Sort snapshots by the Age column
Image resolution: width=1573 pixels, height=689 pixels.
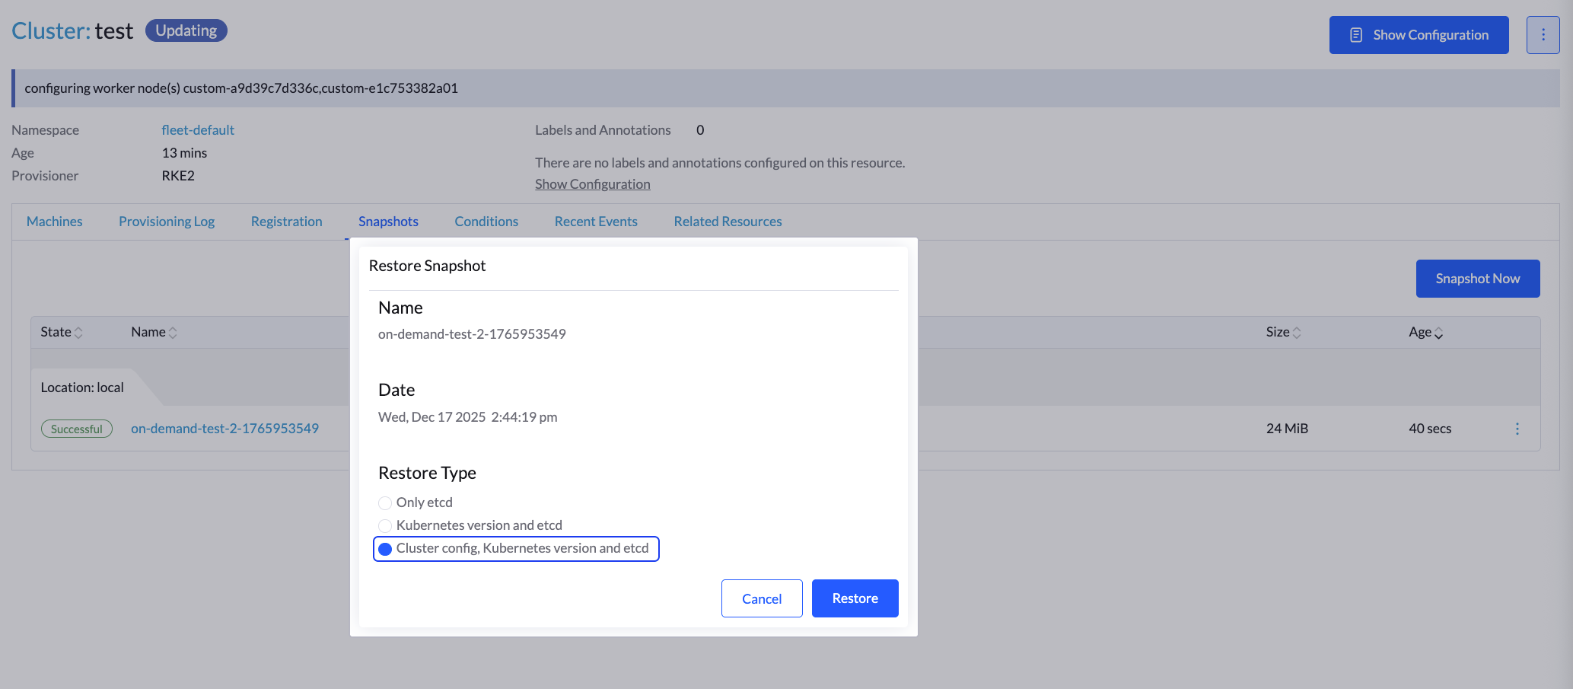(x=1425, y=332)
